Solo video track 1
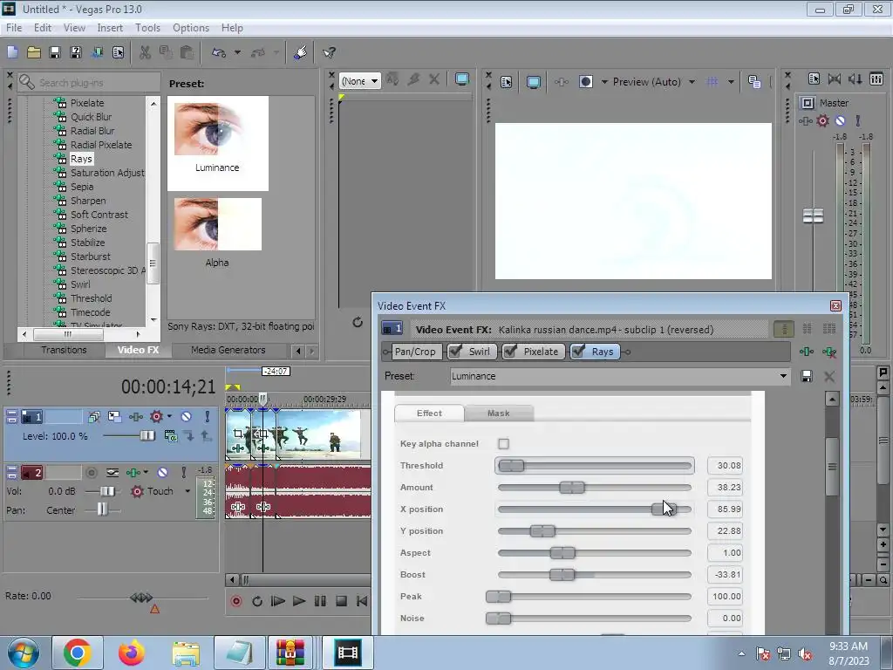The height and width of the screenshot is (670, 893). pyautogui.click(x=208, y=416)
